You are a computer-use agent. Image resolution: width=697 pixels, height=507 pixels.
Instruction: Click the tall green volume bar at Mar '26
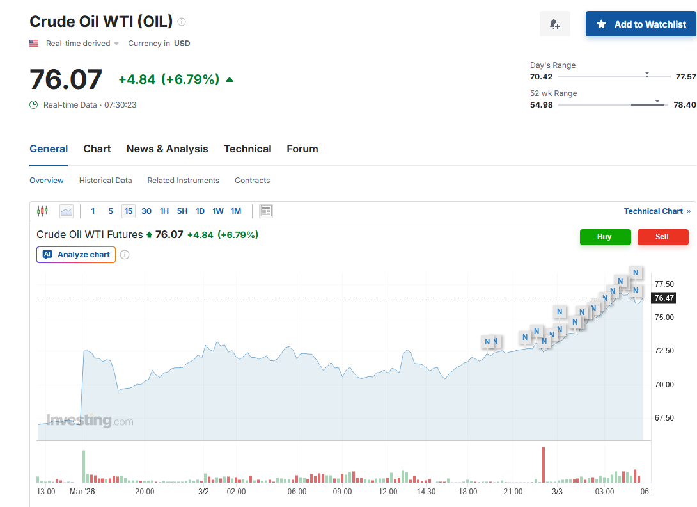[84, 467]
